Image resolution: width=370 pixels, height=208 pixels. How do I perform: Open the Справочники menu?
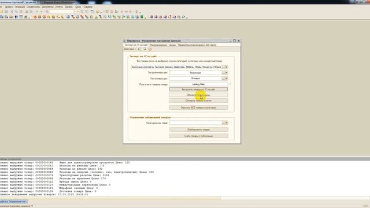pos(34,7)
